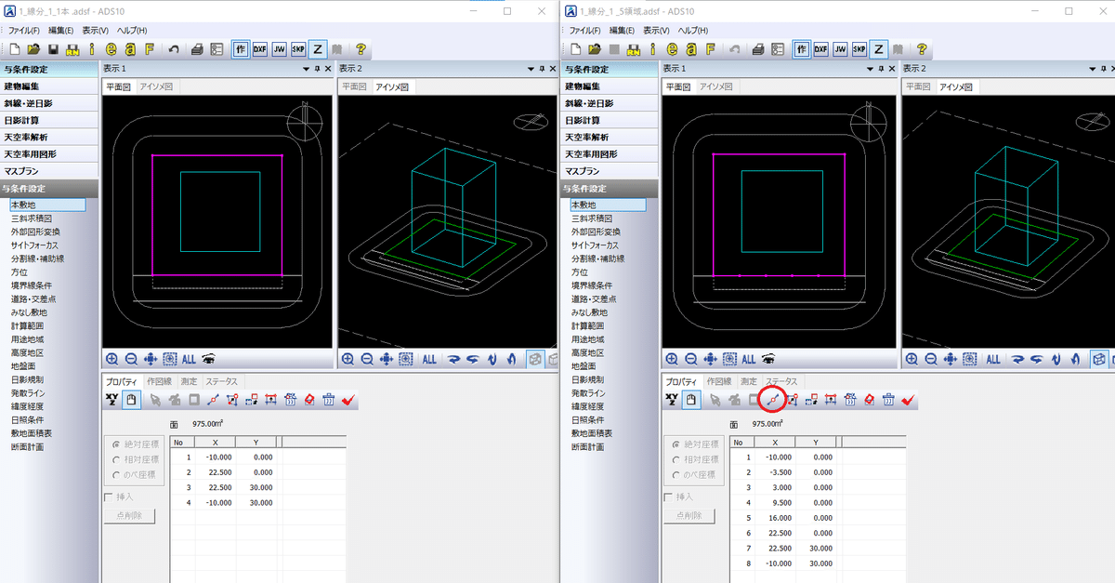This screenshot has height=583, width=1115.
Task: Click yellow 'F' icon in right window toolbar
Action: click(x=710, y=49)
